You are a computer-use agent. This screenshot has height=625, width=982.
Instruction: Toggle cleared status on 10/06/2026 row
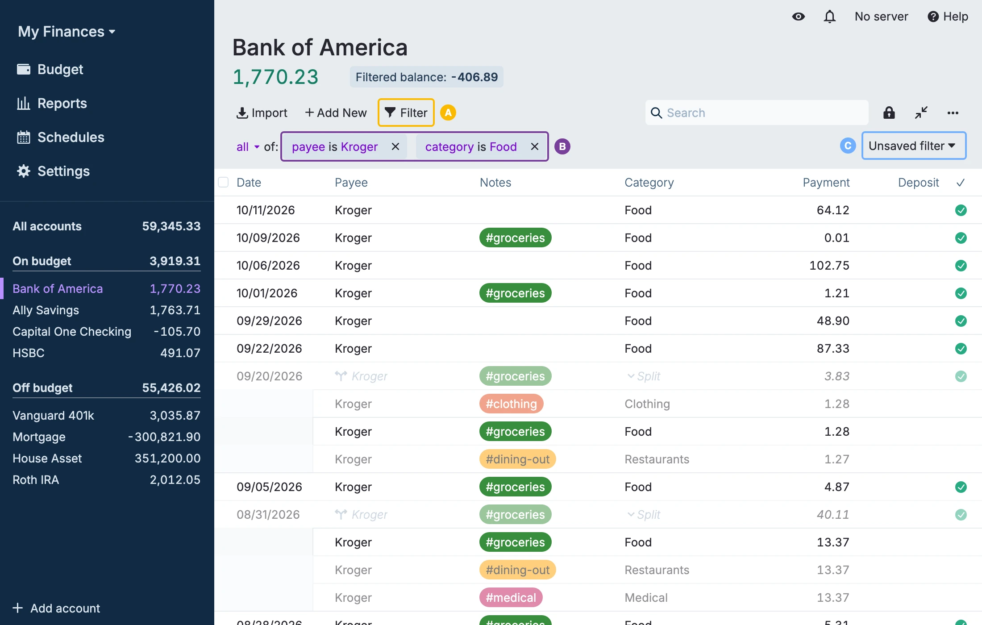961,265
